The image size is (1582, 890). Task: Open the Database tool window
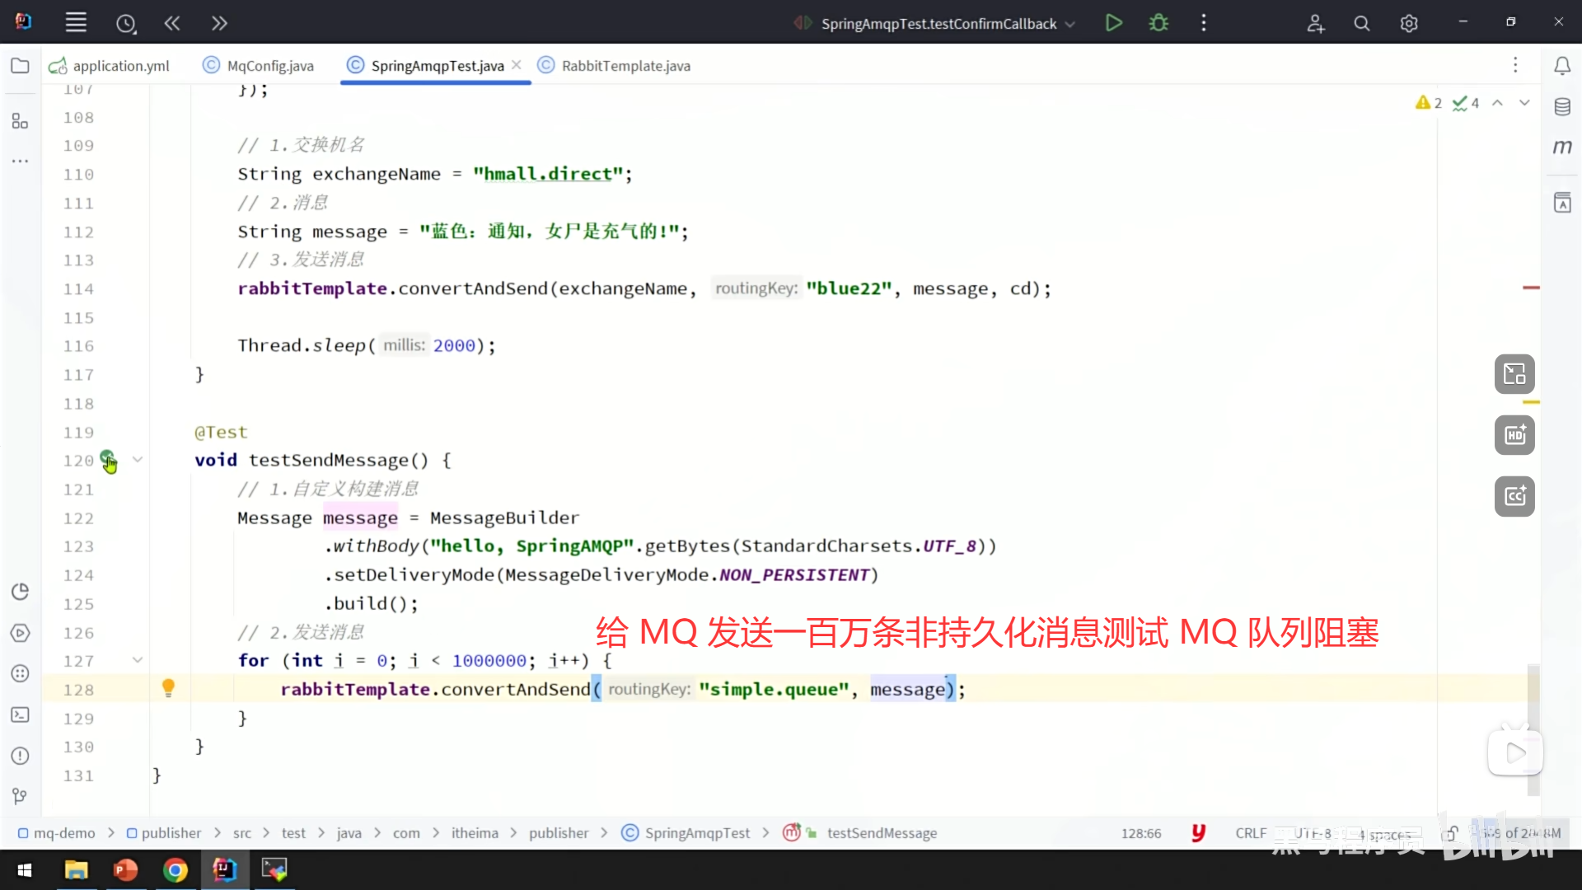point(1562,107)
